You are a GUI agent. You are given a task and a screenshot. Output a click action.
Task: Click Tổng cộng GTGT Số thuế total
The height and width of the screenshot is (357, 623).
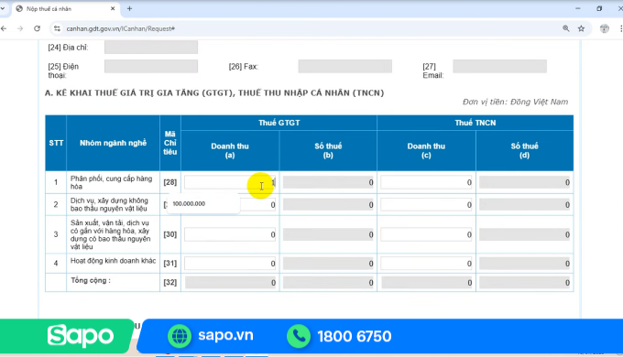tap(328, 282)
